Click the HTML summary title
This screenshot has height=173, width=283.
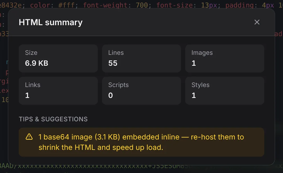pos(51,22)
